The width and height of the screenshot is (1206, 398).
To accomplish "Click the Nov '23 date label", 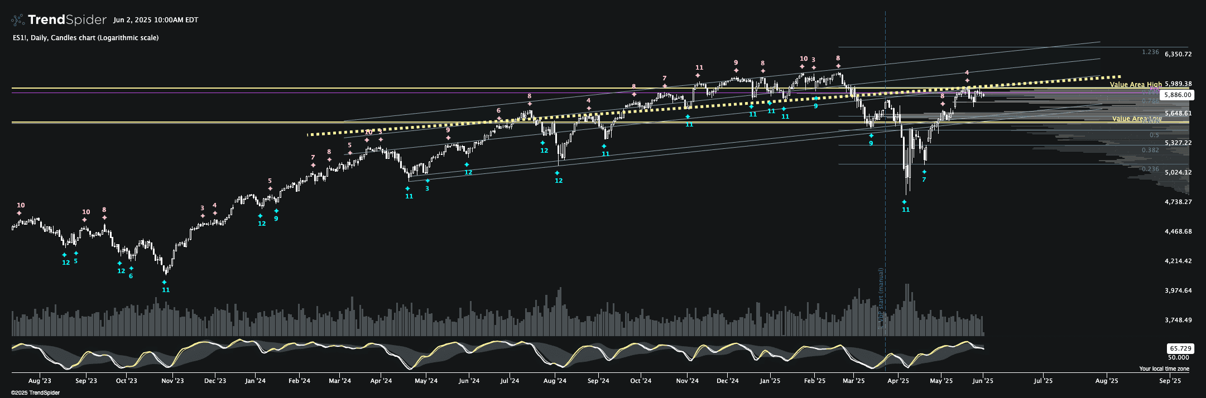I will [172, 381].
